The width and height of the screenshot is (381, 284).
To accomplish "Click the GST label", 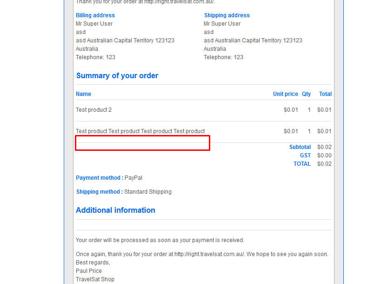I will pyautogui.click(x=305, y=156).
